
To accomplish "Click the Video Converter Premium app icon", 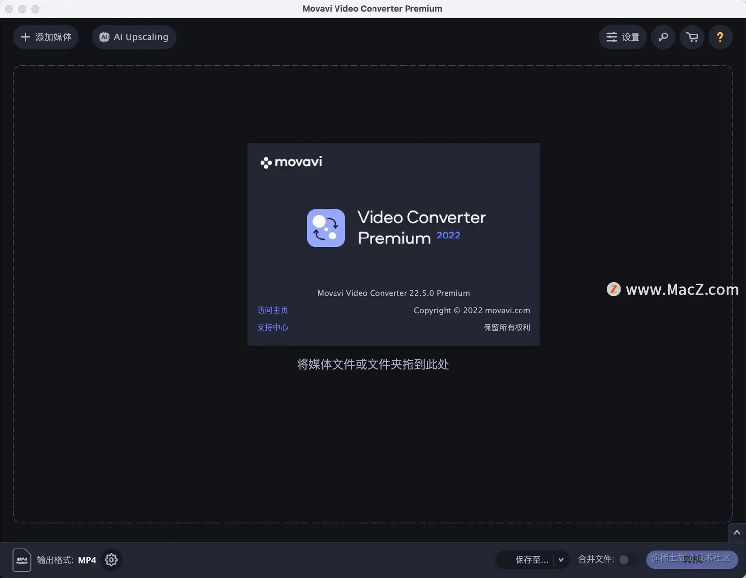I will pos(326,228).
